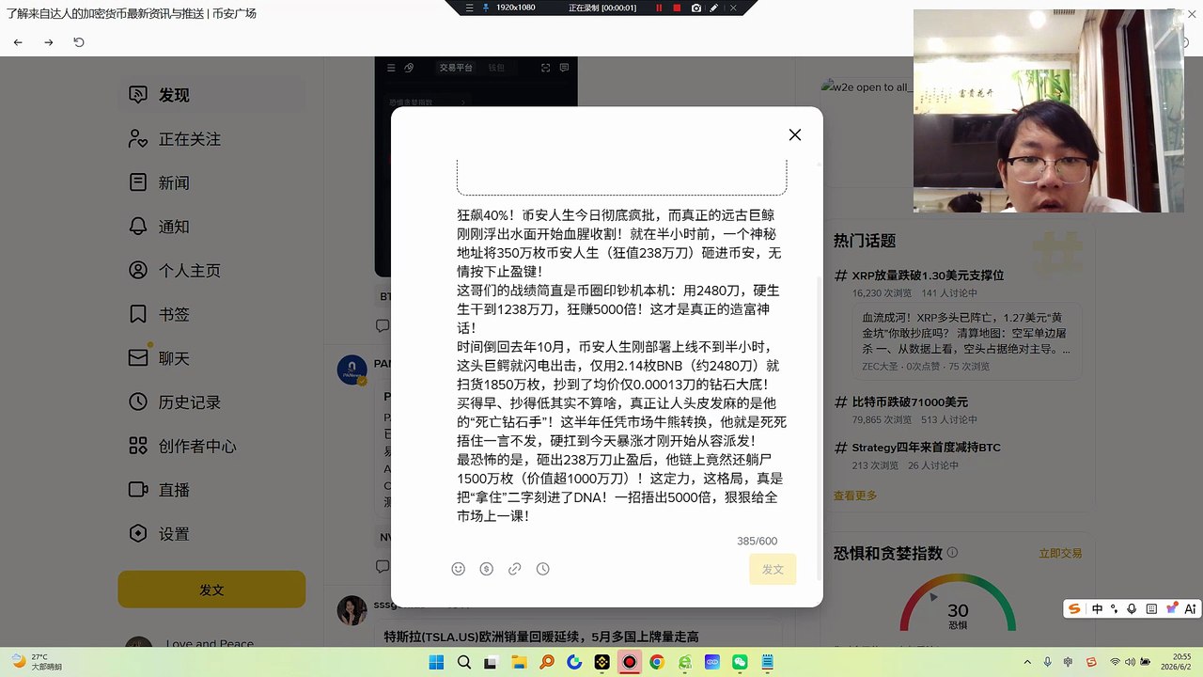1203x677 pixels.
Task: Go forward with browser forward arrow
Action: [x=49, y=42]
